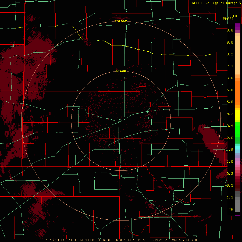Select the 2.6 value on the scale
The height and width of the screenshot is (242, 242).
click(x=230, y=138)
